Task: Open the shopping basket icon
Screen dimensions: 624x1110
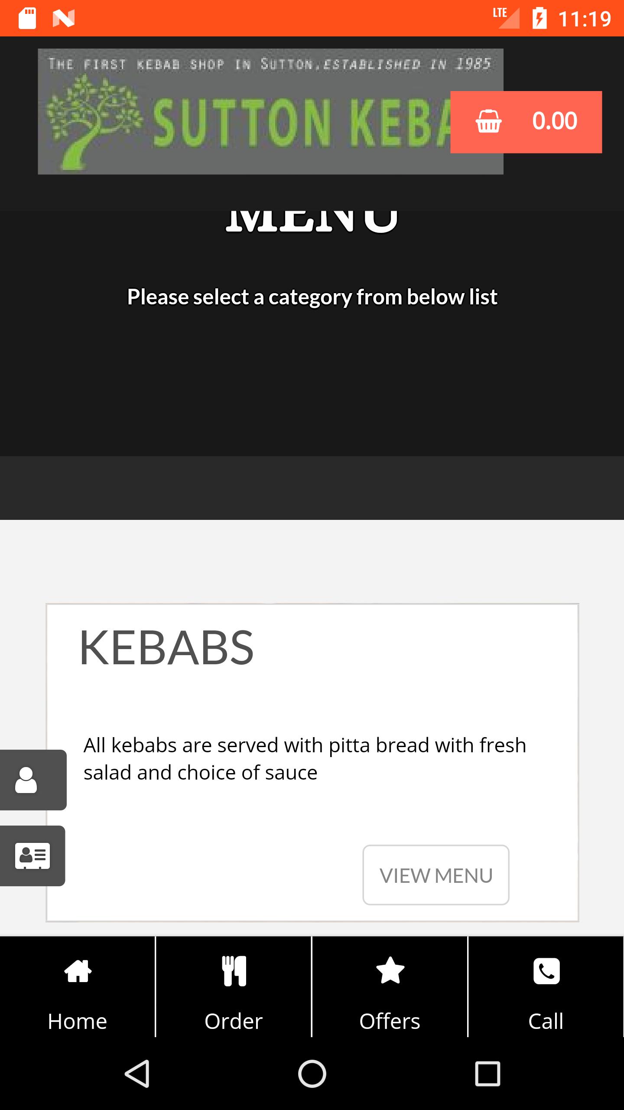Action: tap(488, 121)
